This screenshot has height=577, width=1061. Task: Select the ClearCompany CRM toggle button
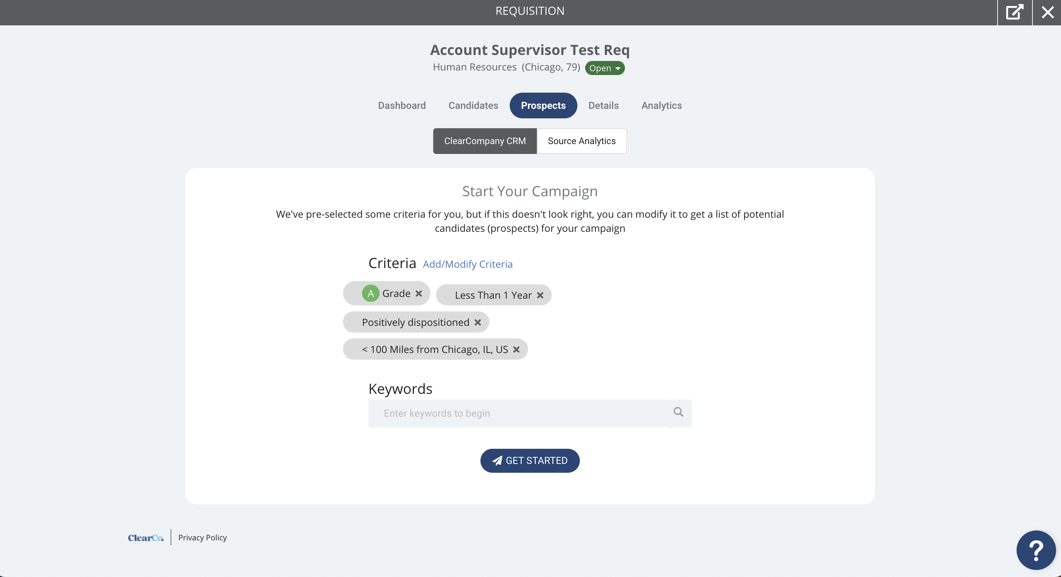(485, 141)
